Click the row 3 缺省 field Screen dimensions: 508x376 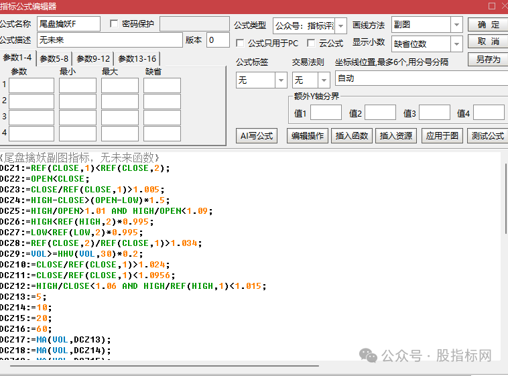pyautogui.click(x=162, y=118)
